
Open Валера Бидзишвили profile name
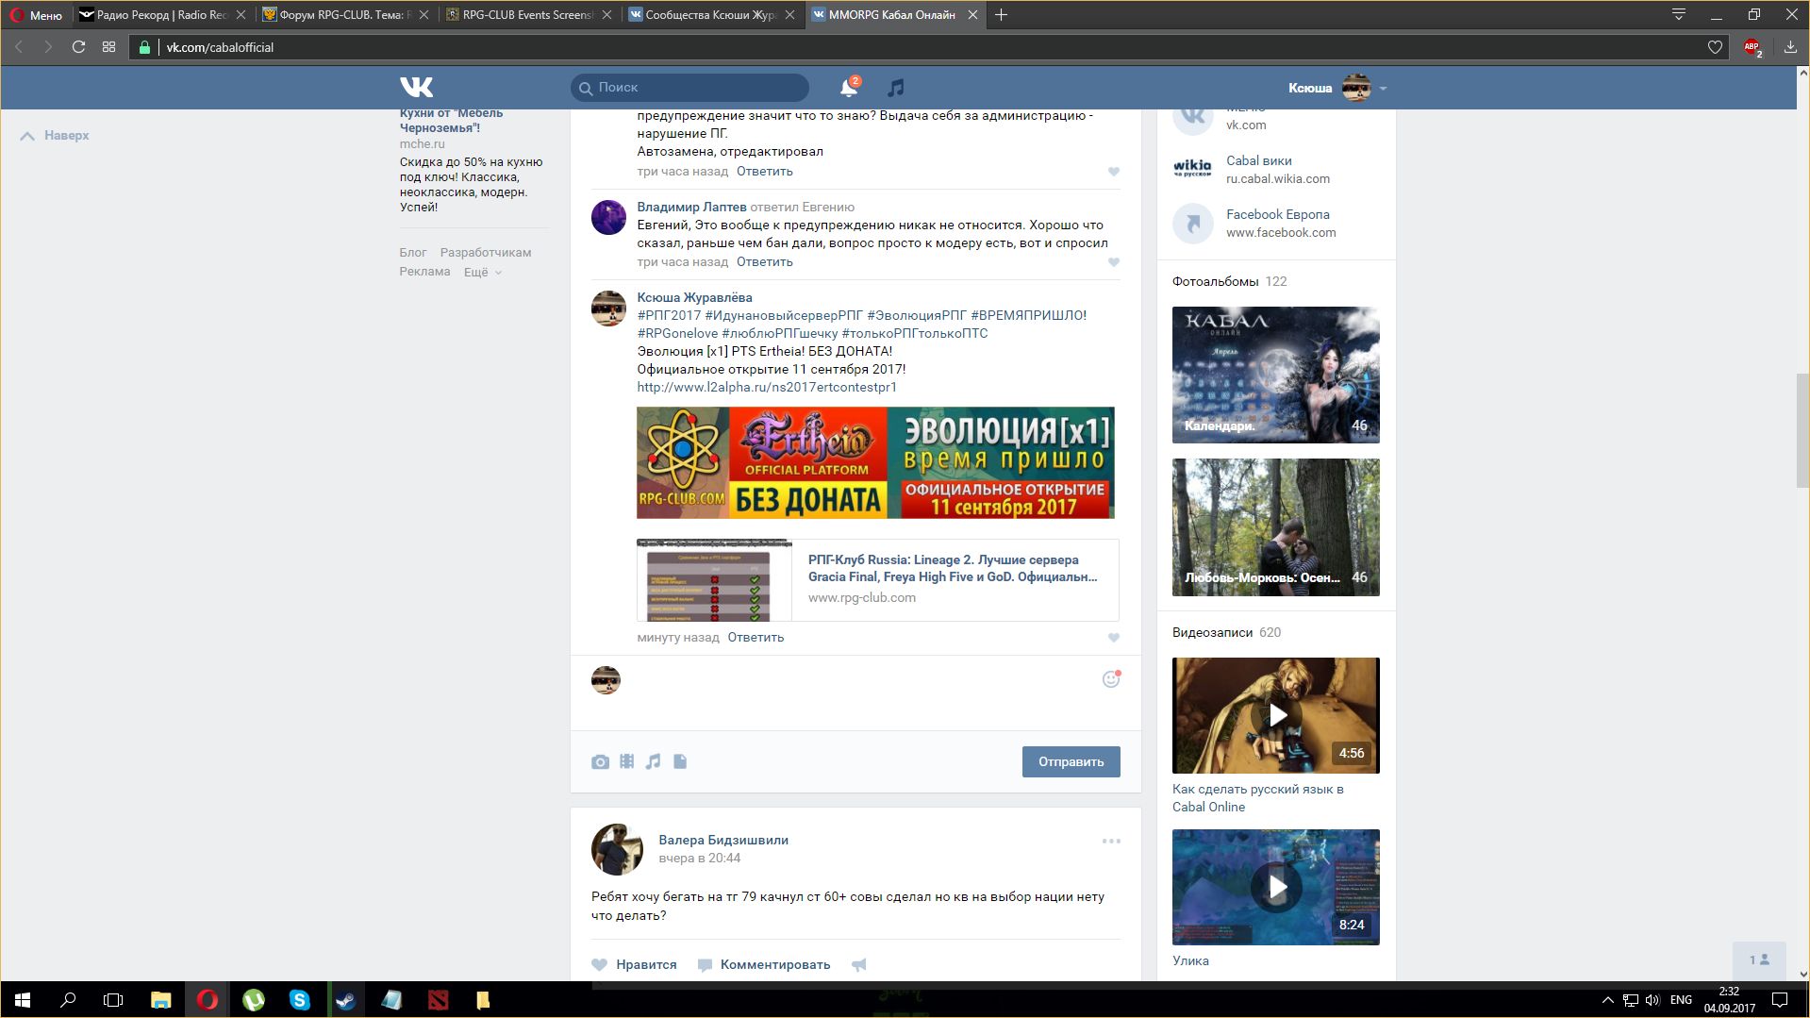pyautogui.click(x=723, y=840)
